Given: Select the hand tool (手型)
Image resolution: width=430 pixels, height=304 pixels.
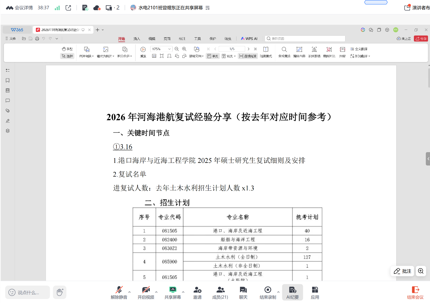Looking at the screenshot, I should [67, 49].
